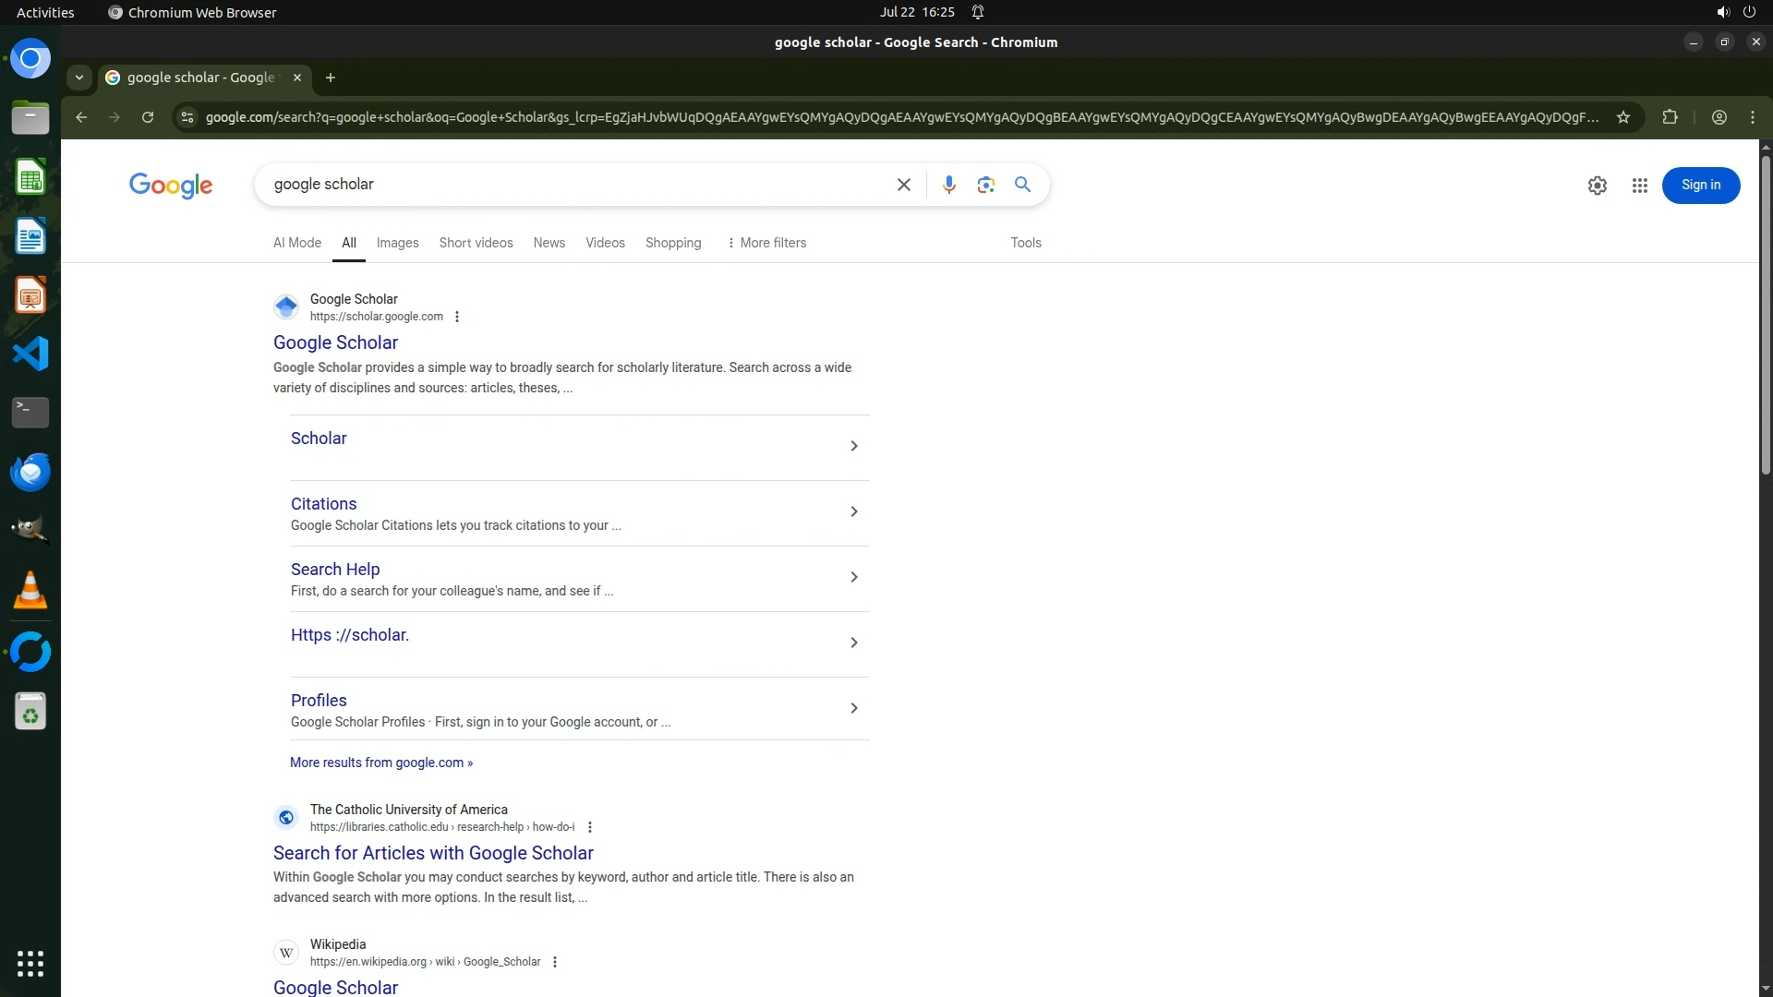
Task: Clear the search box with X icon
Action: (x=903, y=185)
